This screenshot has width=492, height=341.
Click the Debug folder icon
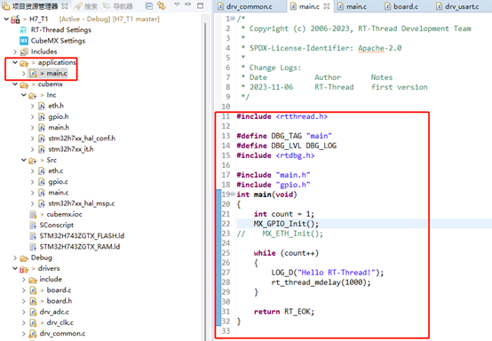(24, 258)
